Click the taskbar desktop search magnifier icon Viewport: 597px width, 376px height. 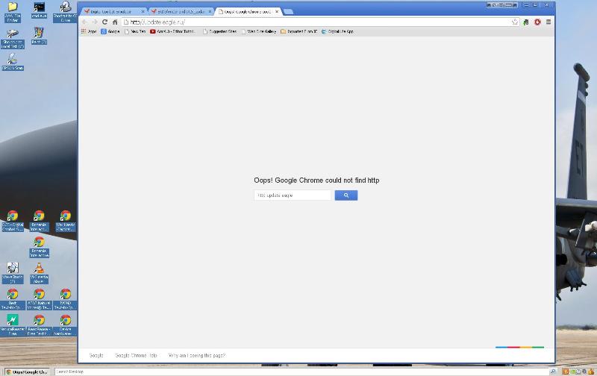coord(553,372)
